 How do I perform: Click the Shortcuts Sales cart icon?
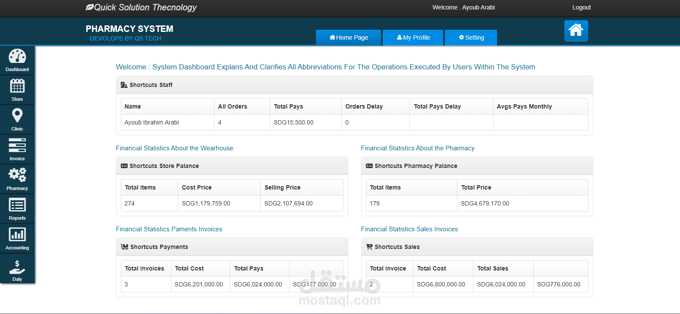[x=369, y=247]
